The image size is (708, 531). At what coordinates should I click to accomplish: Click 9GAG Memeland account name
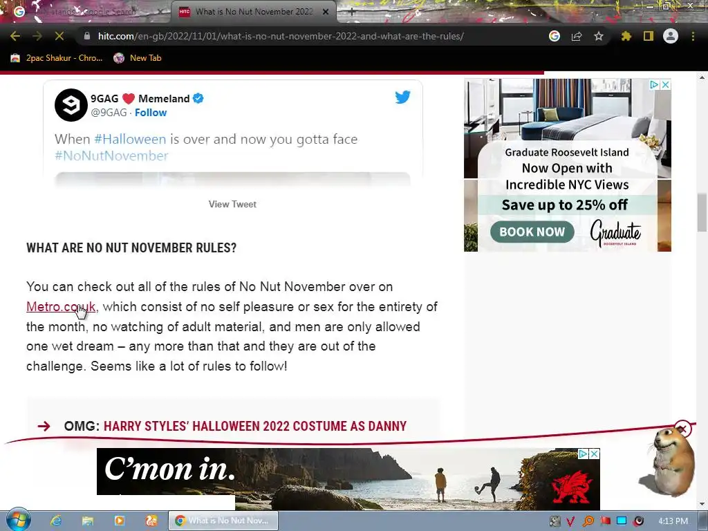pos(140,98)
